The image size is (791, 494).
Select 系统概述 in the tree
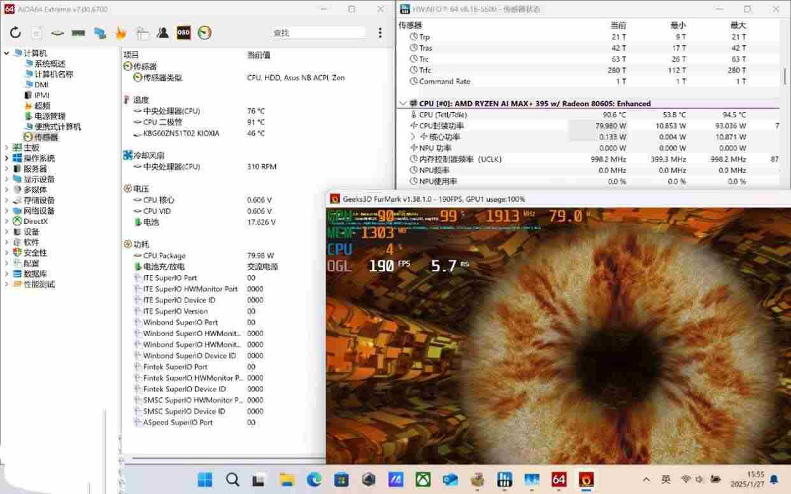(x=50, y=64)
